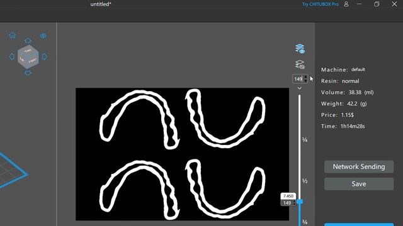
Task: Save the sliced file
Action: [359, 184]
